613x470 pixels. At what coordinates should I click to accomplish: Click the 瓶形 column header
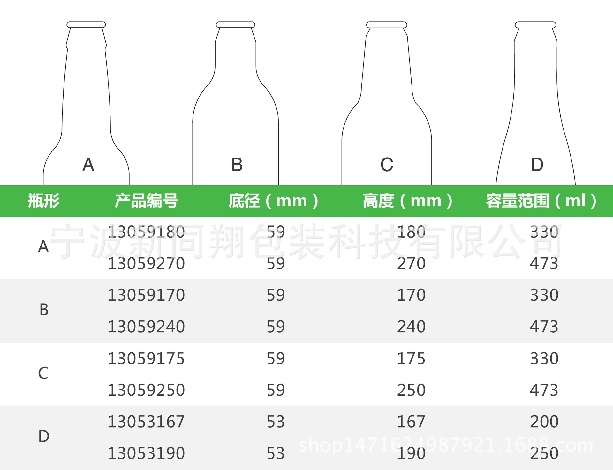pyautogui.click(x=44, y=201)
